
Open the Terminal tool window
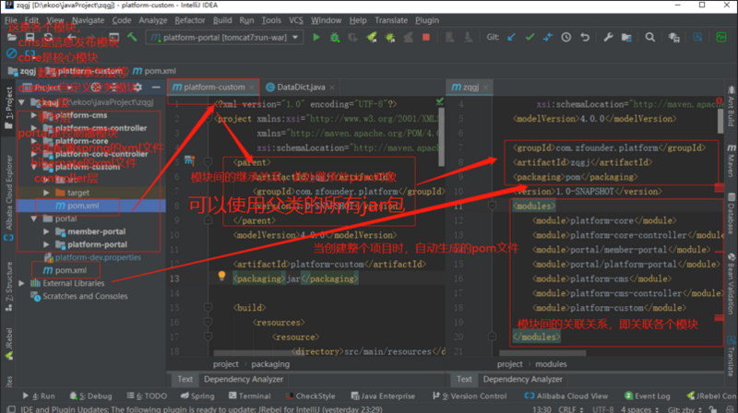[249, 396]
